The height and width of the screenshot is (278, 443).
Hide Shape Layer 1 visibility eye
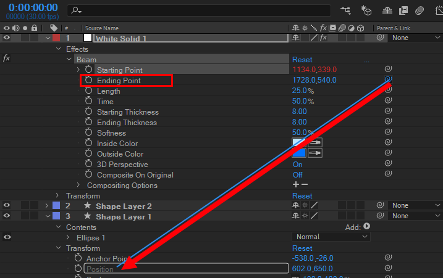(x=7, y=216)
